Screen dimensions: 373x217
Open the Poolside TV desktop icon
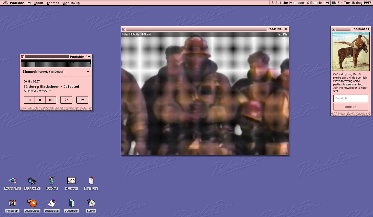pos(32,181)
